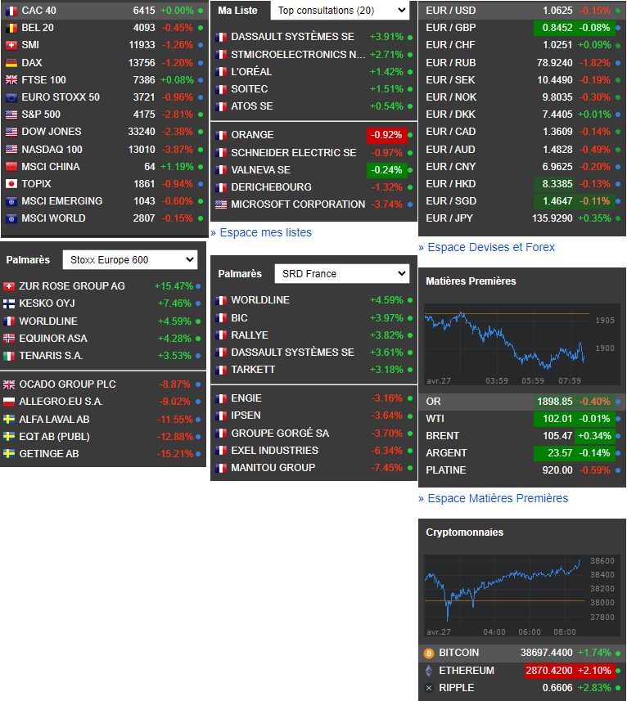Click TARKETT in SRD France list
Image resolution: width=627 pixels, height=701 pixels.
pos(253,370)
